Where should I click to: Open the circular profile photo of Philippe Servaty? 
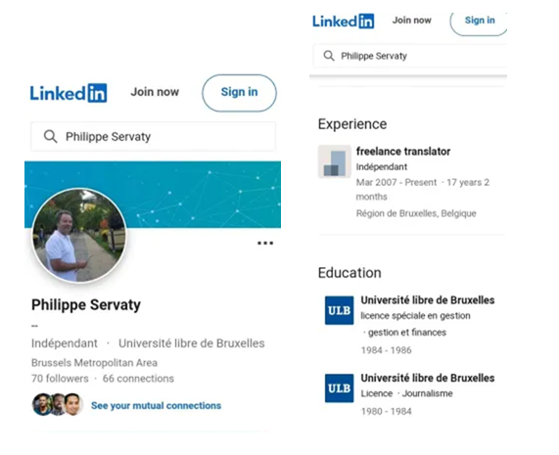click(79, 236)
